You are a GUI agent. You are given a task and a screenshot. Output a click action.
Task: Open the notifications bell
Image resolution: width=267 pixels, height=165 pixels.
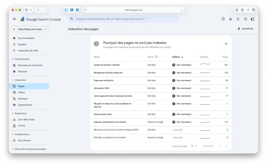point(238,19)
